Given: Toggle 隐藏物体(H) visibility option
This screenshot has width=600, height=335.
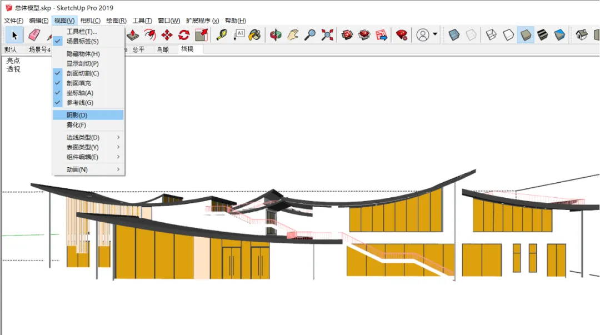Looking at the screenshot, I should click(88, 54).
